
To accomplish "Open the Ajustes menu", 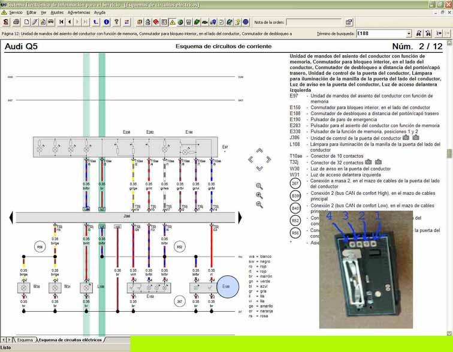I will [x=57, y=13].
